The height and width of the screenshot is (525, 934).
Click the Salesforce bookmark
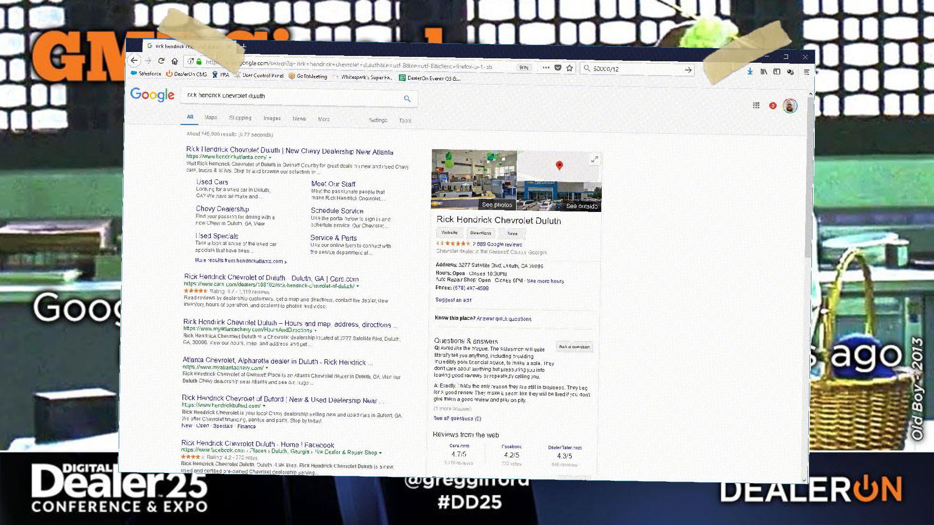[146, 73]
